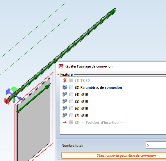Check the box for (3) Paramètres de connexion
Screen dimensions: 166x161
pyautogui.click(x=71, y=88)
